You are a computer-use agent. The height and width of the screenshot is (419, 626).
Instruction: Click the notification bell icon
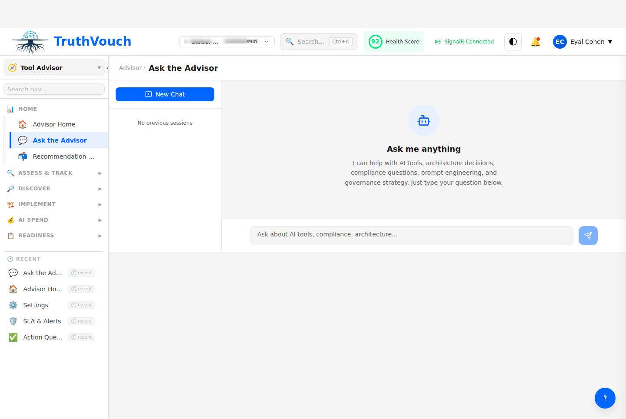(536, 42)
